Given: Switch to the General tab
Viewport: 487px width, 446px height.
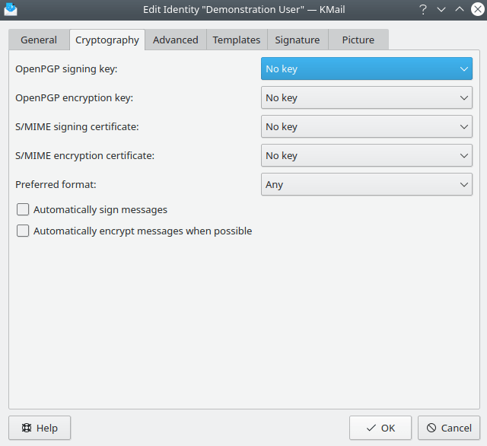Looking at the screenshot, I should [x=39, y=40].
